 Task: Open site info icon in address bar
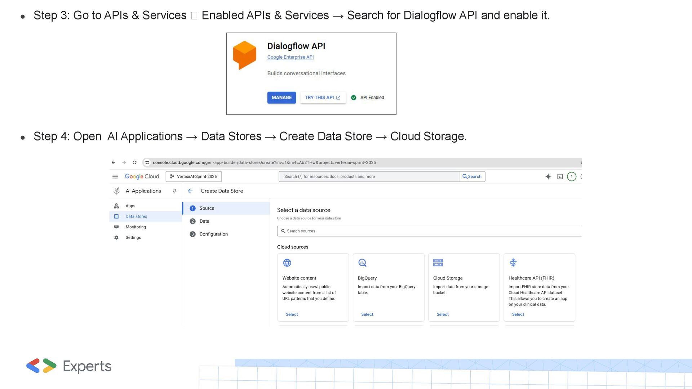point(147,162)
